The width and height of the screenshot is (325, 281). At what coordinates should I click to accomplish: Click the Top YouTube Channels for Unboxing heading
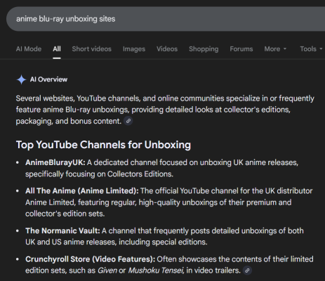pyautogui.click(x=103, y=145)
